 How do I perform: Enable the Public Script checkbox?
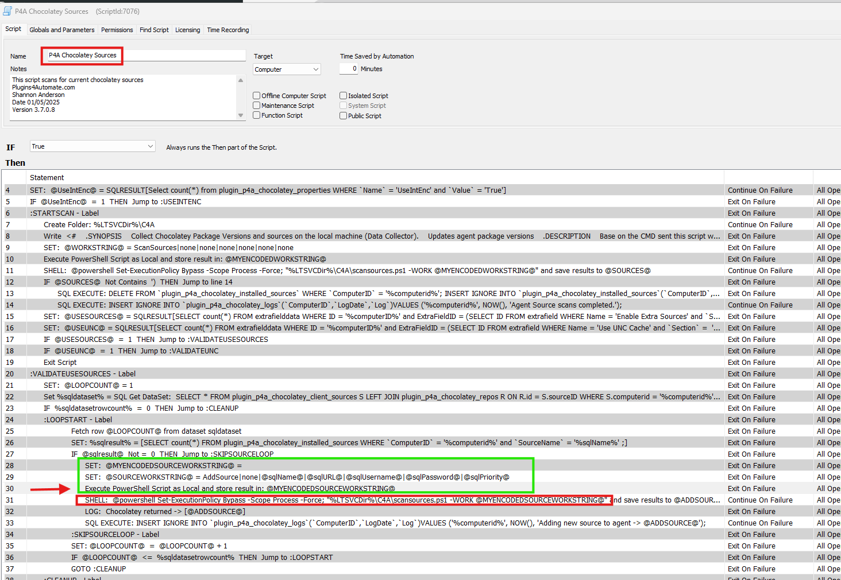click(343, 116)
